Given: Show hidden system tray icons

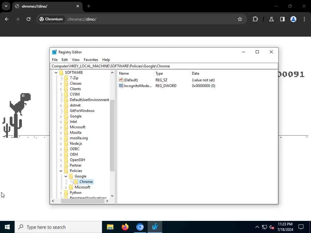Looking at the screenshot, I should pos(257,227).
